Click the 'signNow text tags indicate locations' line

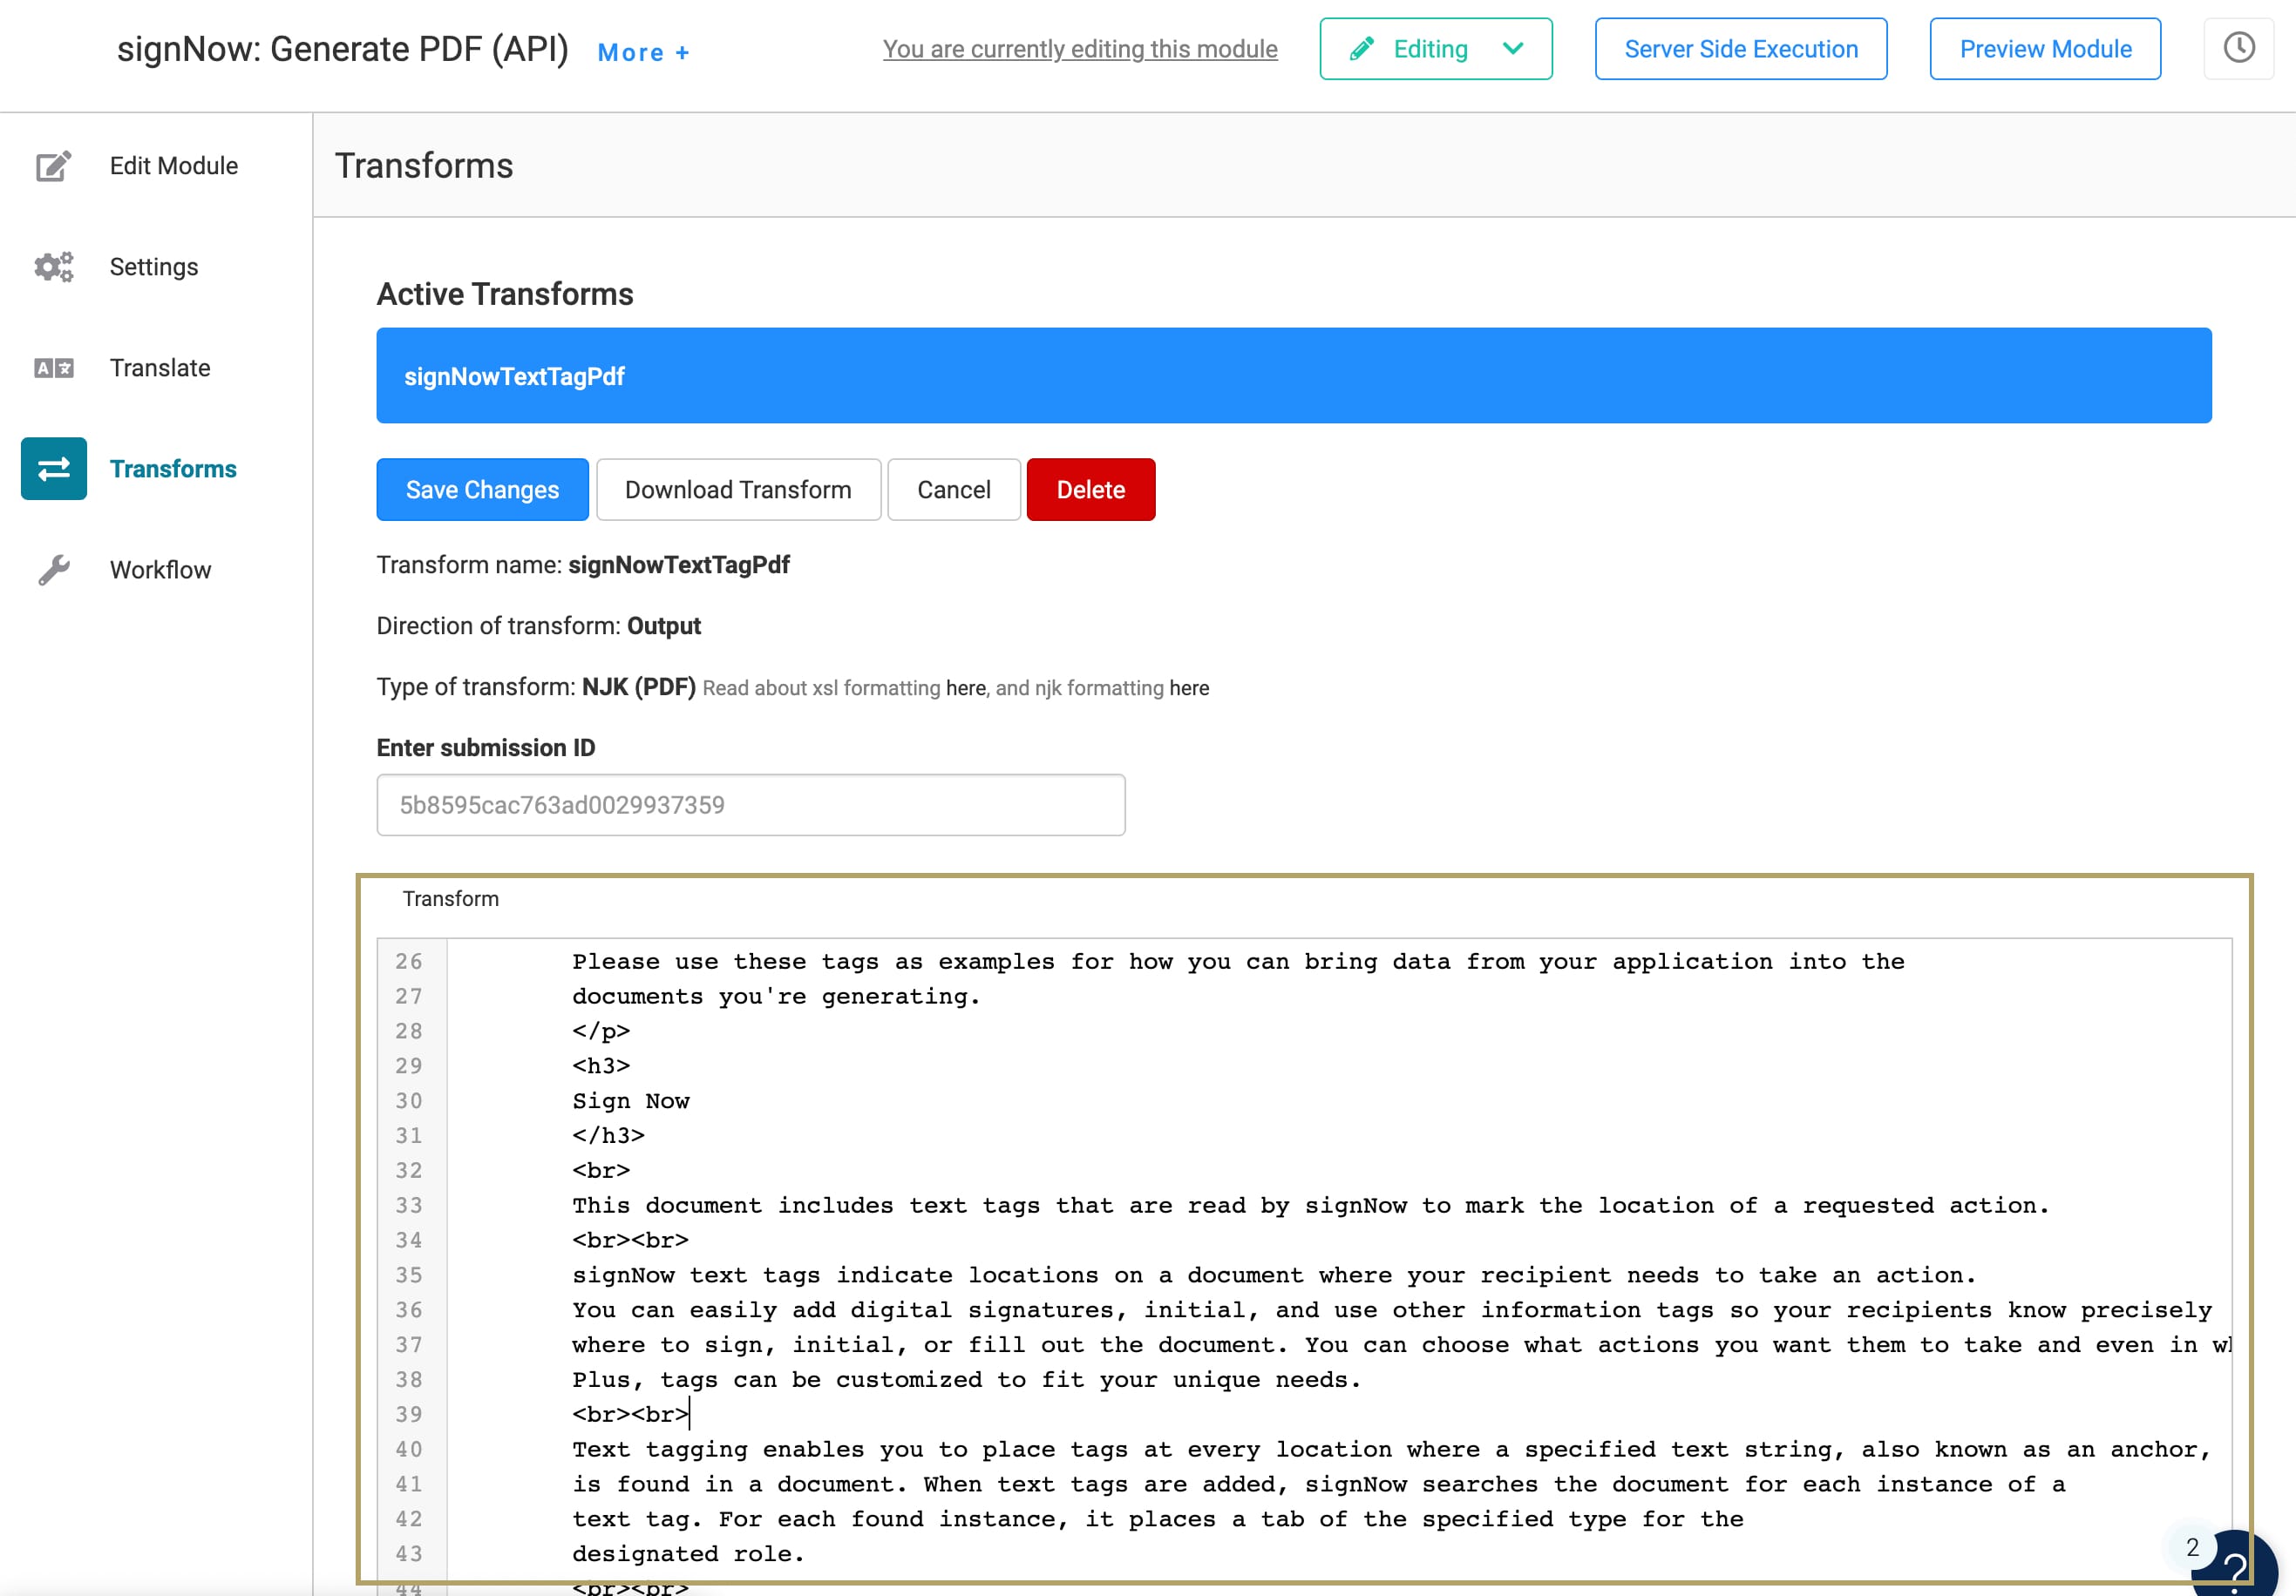1274,1275
